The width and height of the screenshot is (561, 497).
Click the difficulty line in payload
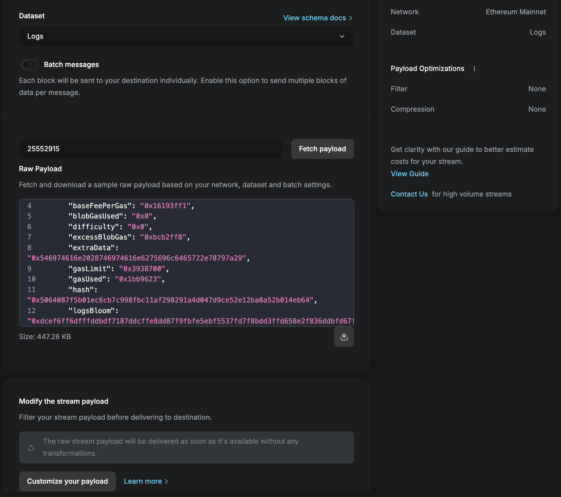click(110, 227)
